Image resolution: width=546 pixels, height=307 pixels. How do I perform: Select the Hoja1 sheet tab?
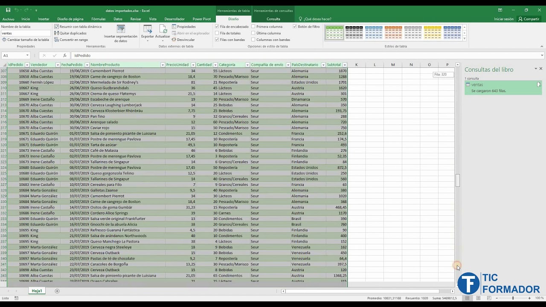pos(37,291)
